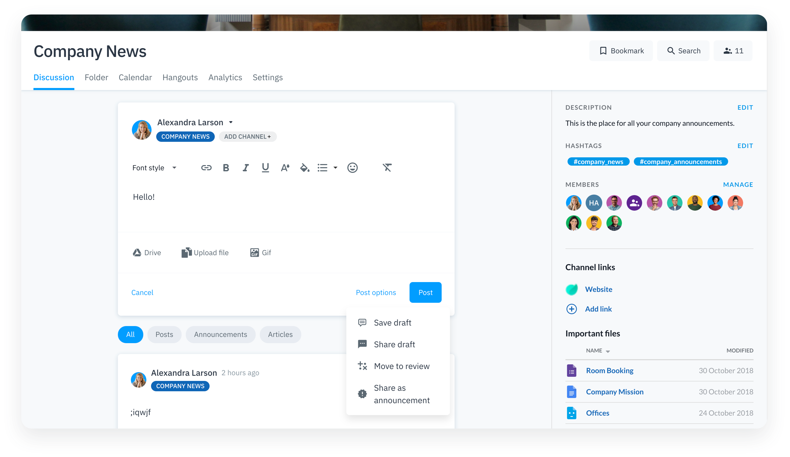Viewport: 790px width, 457px height.
Task: Toggle underline formatting
Action: (265, 168)
